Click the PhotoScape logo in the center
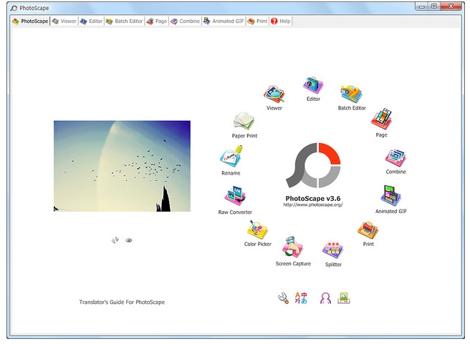 click(x=313, y=165)
